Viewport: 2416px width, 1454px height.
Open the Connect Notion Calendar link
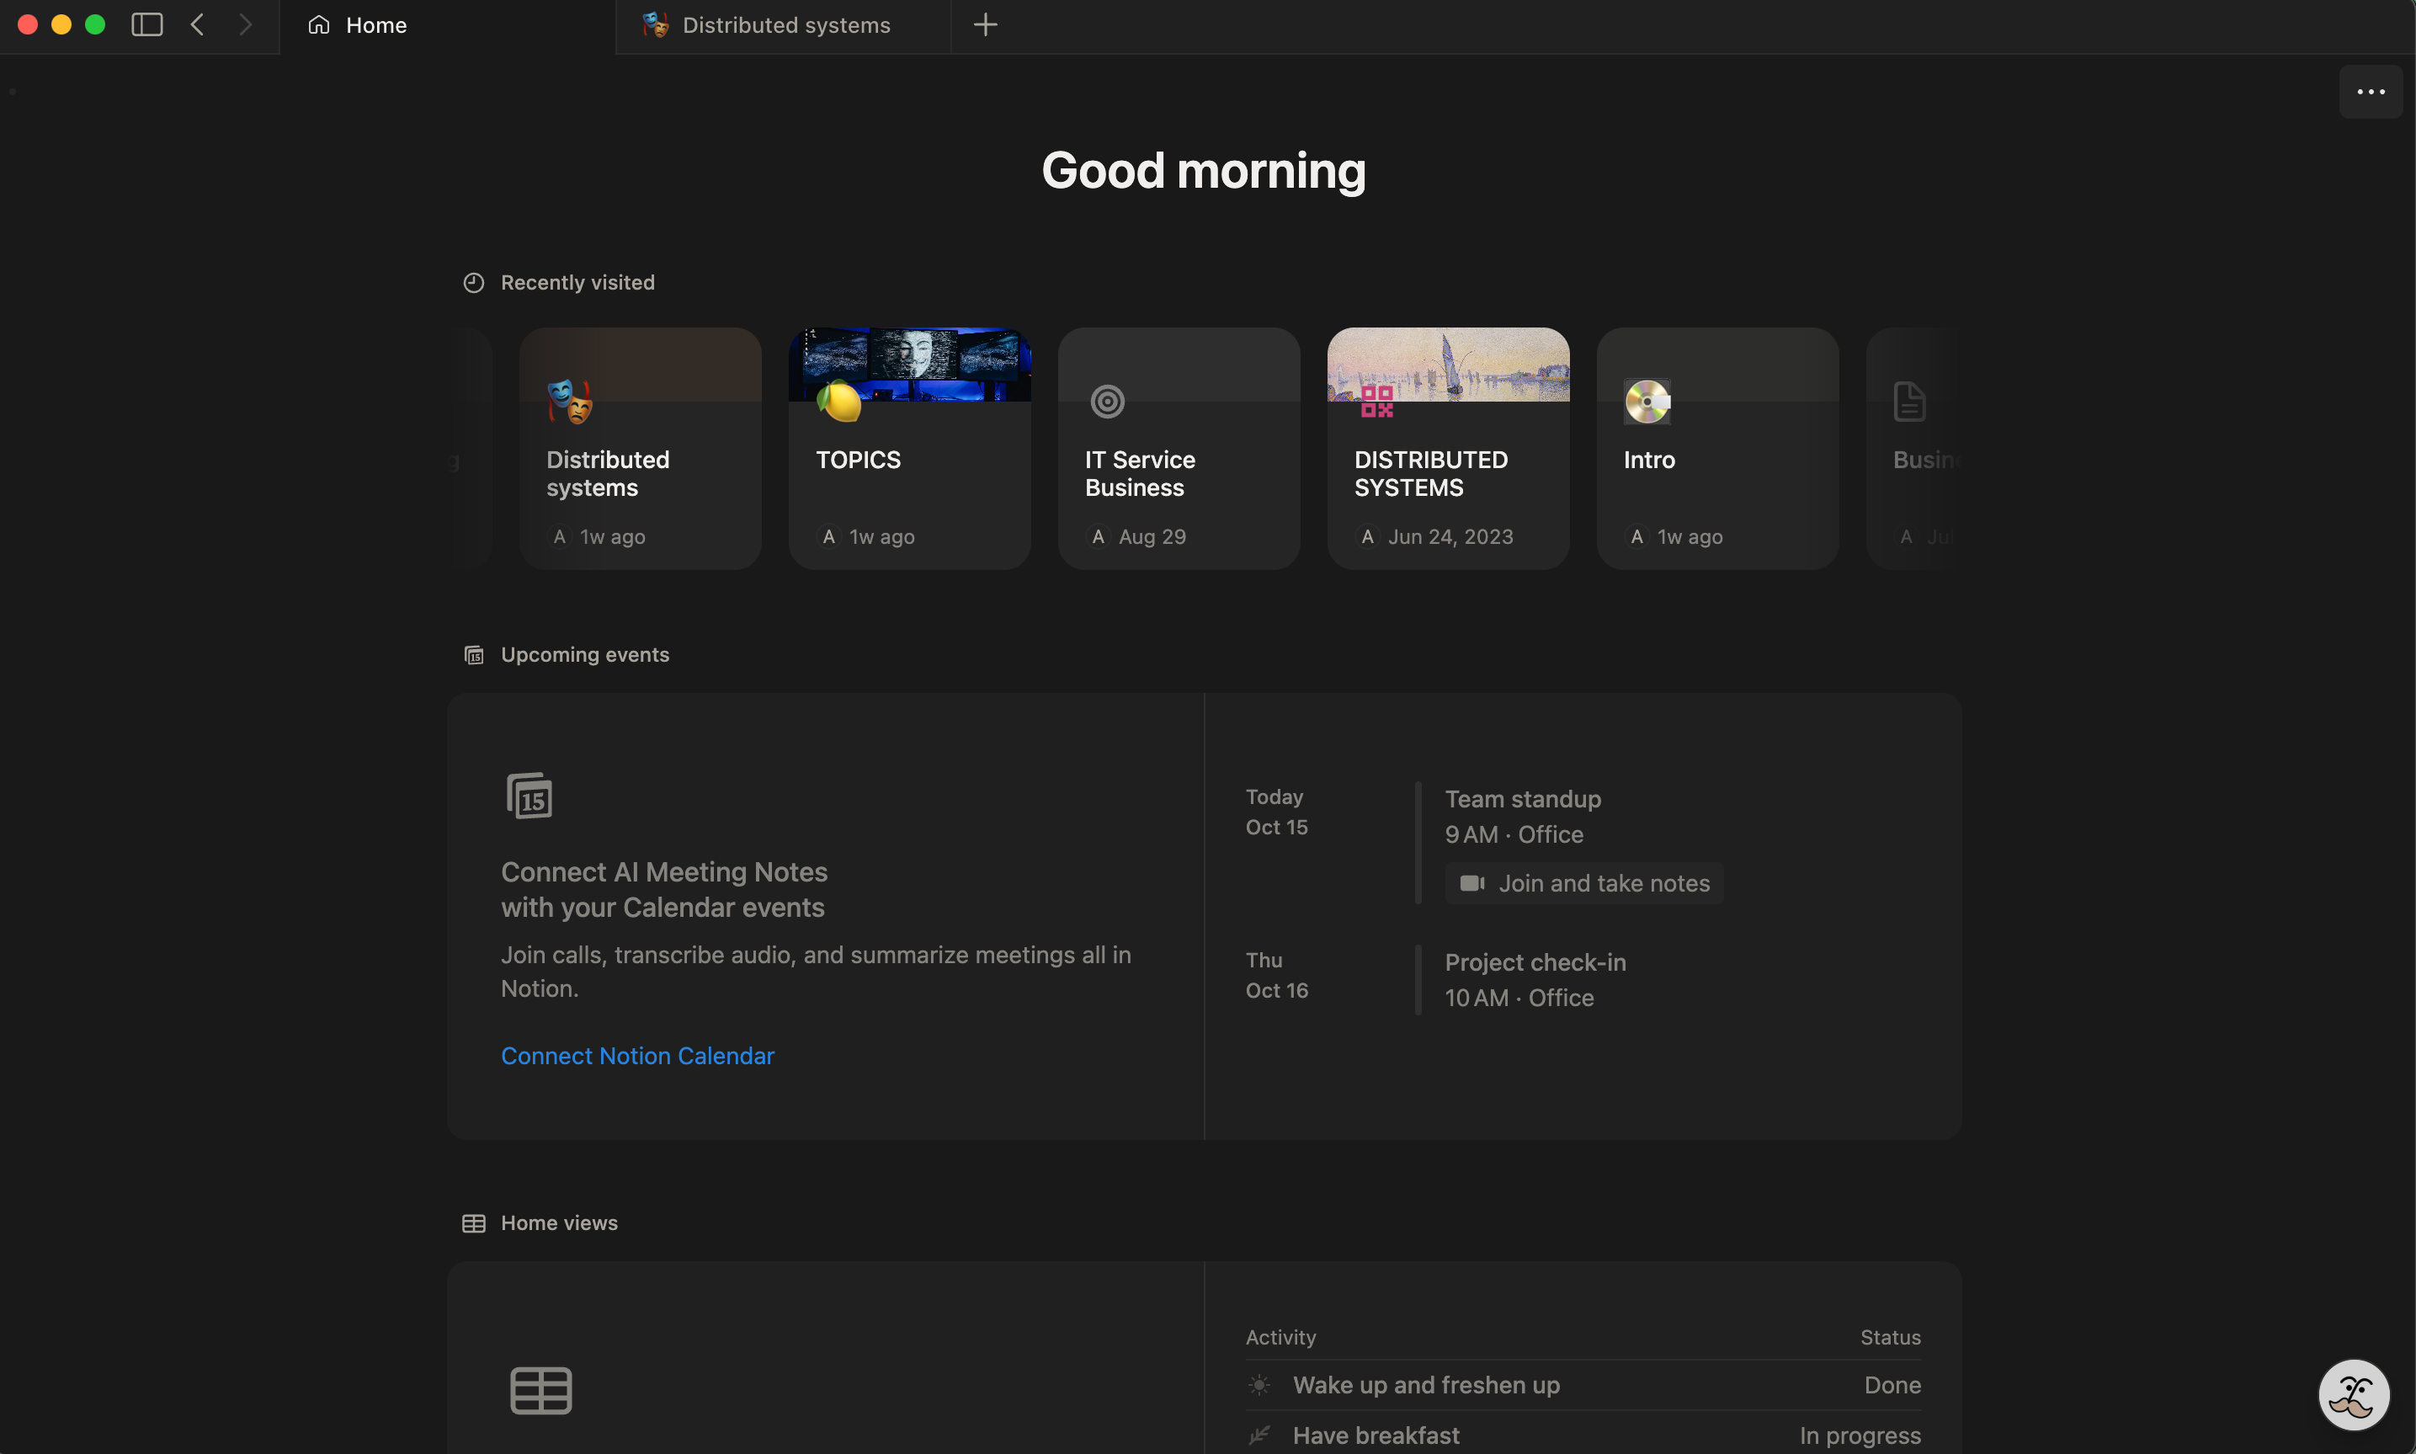pos(637,1057)
